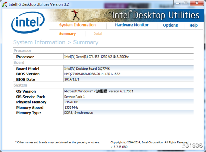Open the Help menu
The height and width of the screenshot is (152, 206).
click(193, 25)
